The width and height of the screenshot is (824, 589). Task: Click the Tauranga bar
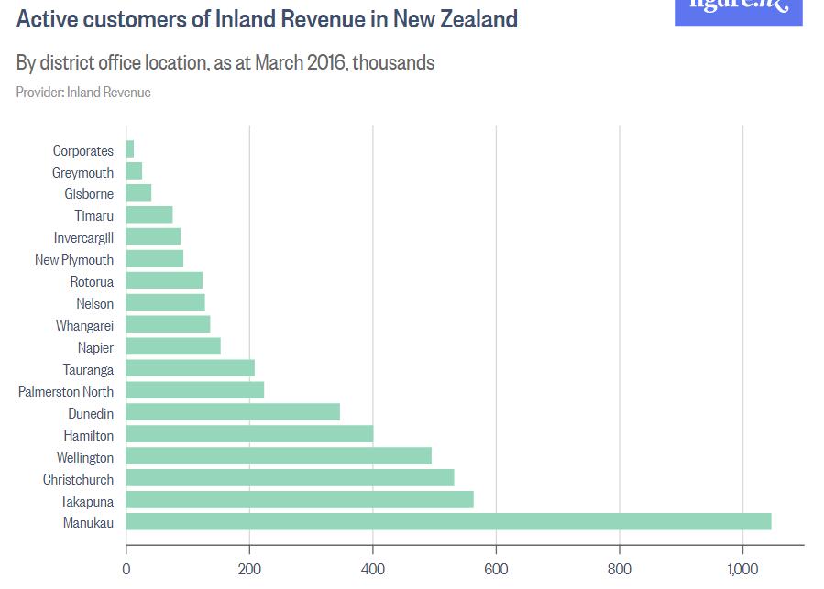coord(191,368)
